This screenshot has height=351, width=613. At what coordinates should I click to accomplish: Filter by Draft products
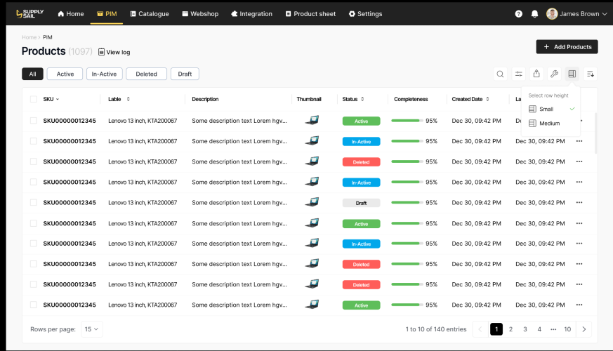185,74
